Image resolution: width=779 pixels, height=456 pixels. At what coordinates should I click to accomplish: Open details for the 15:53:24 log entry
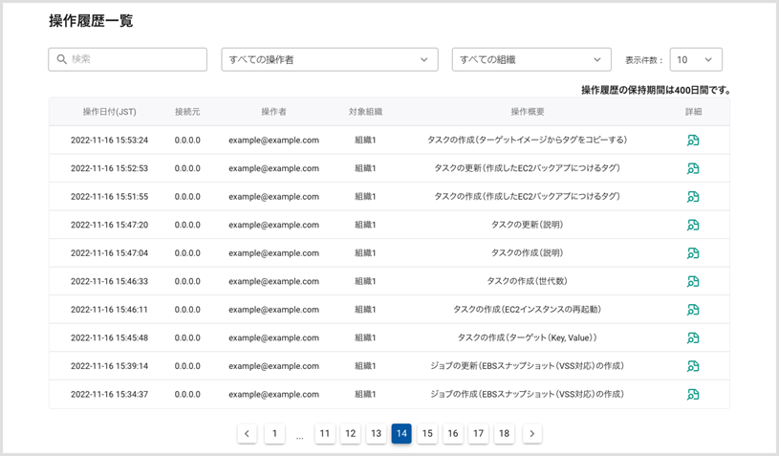coord(693,141)
